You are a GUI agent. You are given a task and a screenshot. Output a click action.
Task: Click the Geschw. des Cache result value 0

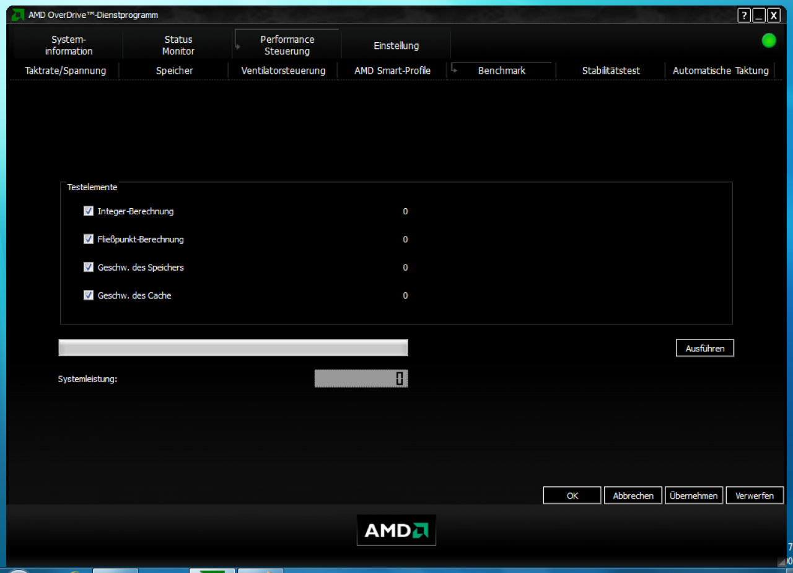(x=405, y=295)
